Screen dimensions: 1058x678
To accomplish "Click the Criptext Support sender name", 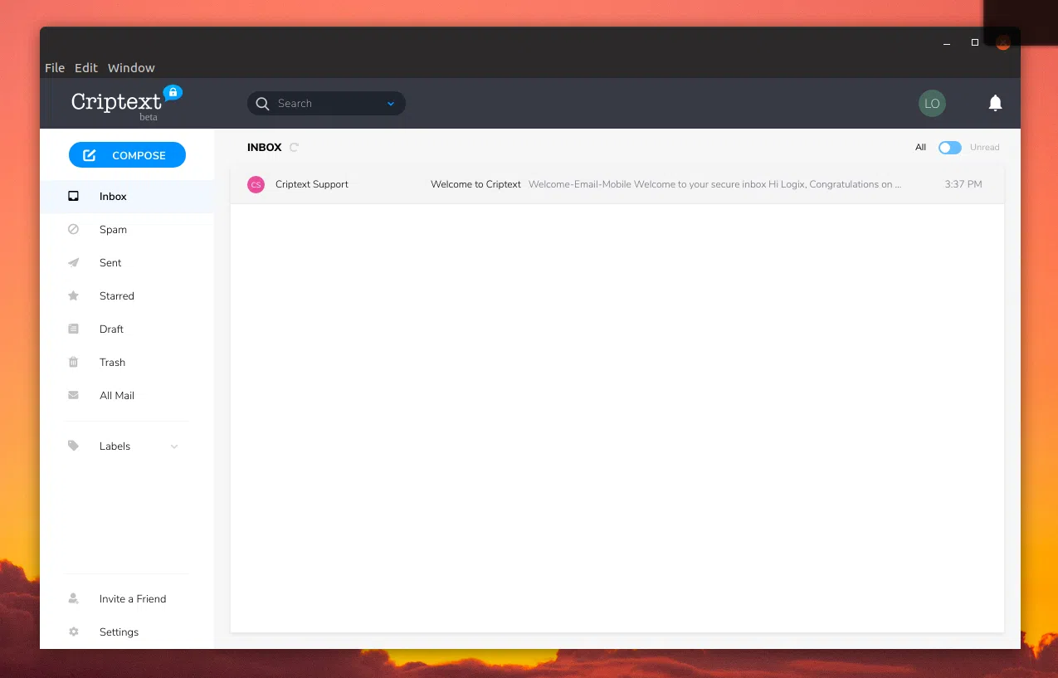I will coord(312,184).
